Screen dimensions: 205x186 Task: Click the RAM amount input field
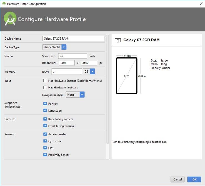(67, 72)
